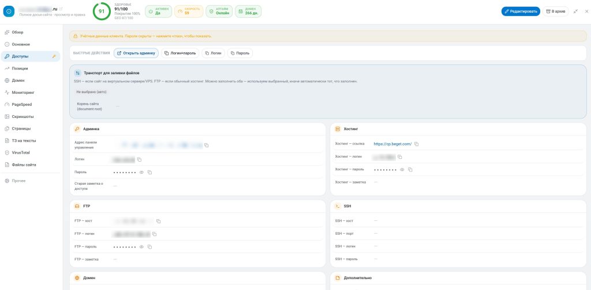Open Страницы in the sidebar
Screen dimensions: 591x290
31,128
